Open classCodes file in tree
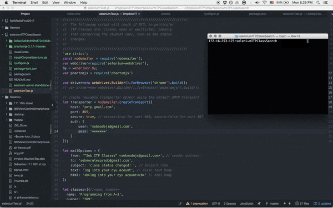This screenshot has height=208, width=333. pyautogui.click(x=21, y=52)
